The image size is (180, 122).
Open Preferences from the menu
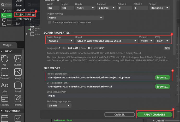click(23, 19)
